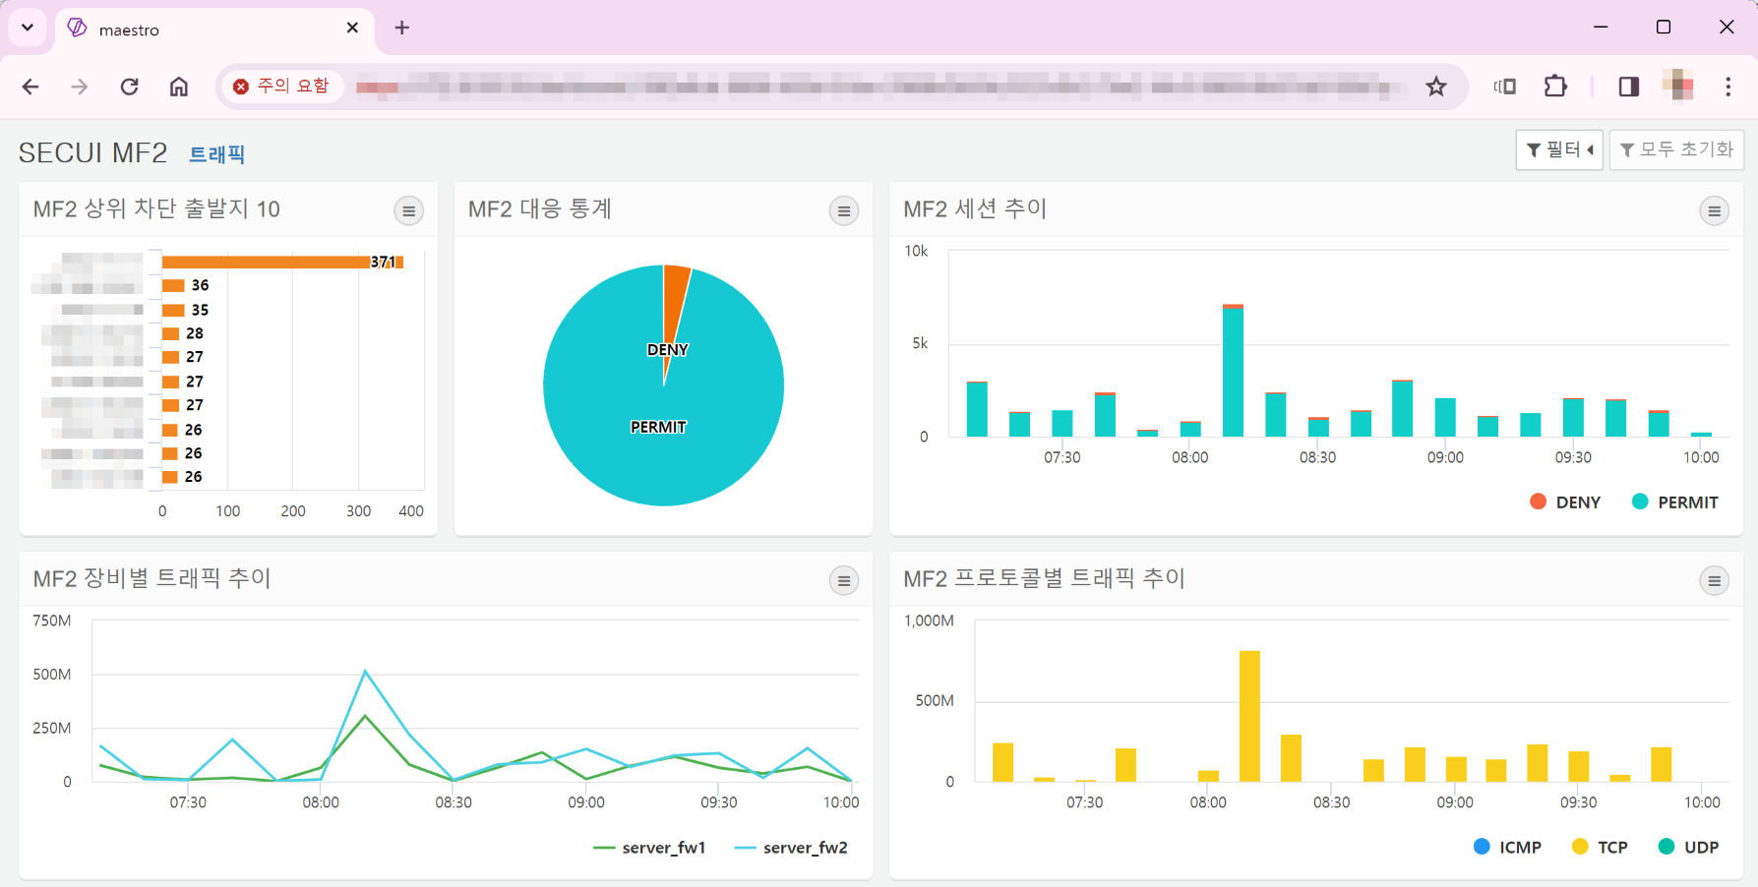Click the MF2 대응 통계 panel title

(540, 208)
